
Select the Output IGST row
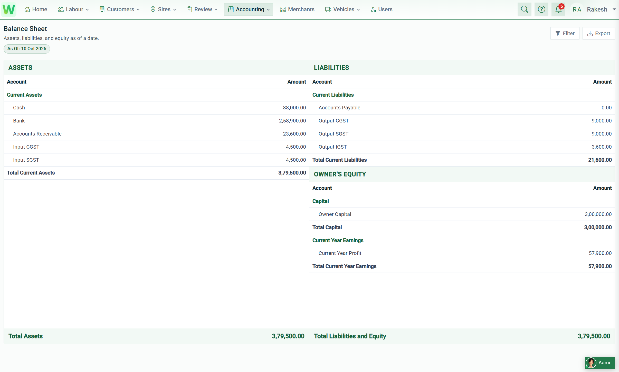(x=462, y=147)
